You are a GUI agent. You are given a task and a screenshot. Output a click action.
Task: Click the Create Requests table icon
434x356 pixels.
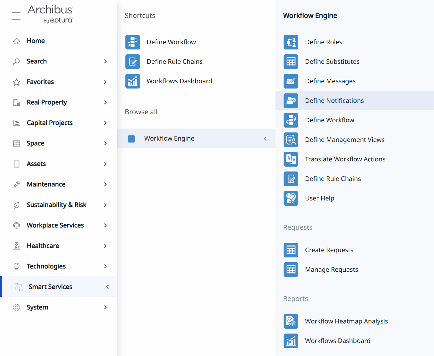click(x=291, y=250)
